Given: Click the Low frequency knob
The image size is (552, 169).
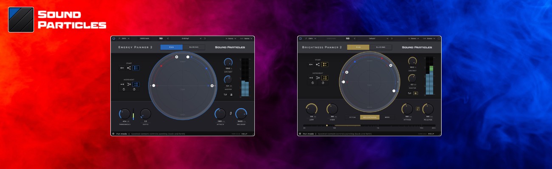Looking at the screenshot, I should [311, 109].
